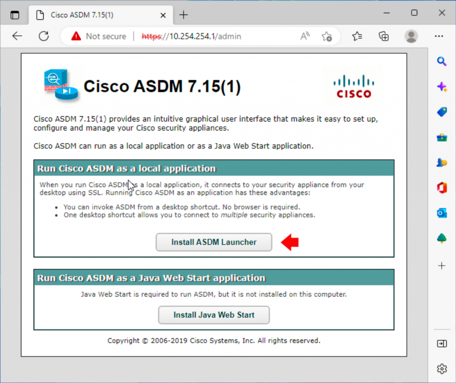Open the Tools briefcase icon in sidebar
456x383 pixels.
pyautogui.click(x=441, y=137)
